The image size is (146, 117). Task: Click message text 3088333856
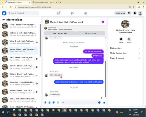(x=55, y=94)
